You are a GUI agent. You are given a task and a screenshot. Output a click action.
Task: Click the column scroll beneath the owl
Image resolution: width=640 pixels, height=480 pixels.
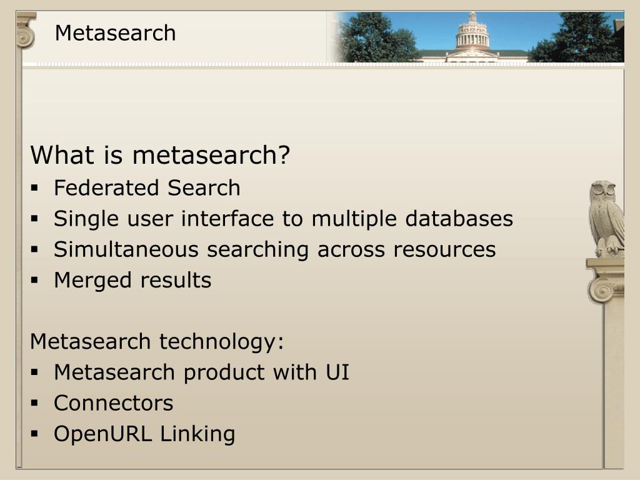pos(606,281)
